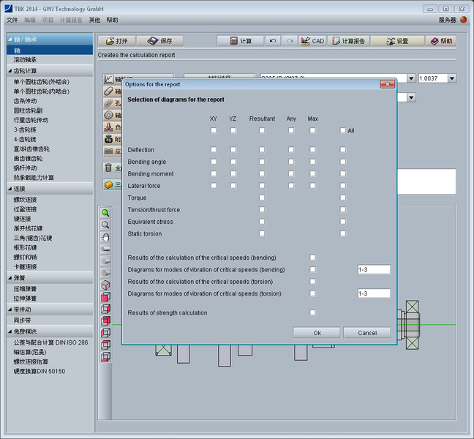Tick Results of strength calculation checkbox
The width and height of the screenshot is (474, 439).
(x=312, y=312)
